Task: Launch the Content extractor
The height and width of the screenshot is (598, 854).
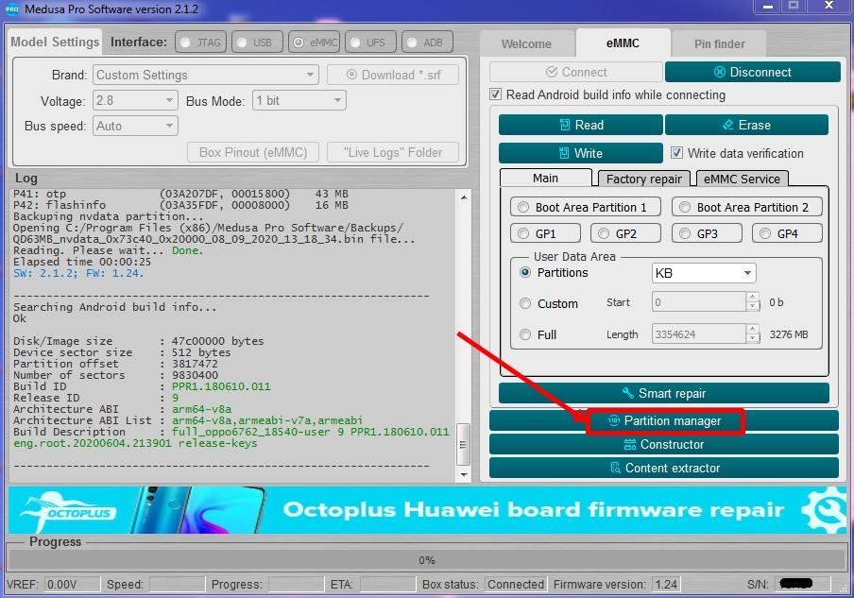Action: (x=663, y=468)
